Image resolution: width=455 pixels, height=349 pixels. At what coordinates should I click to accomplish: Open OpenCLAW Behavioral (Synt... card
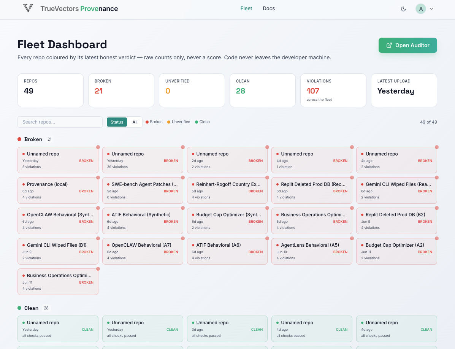click(x=58, y=221)
